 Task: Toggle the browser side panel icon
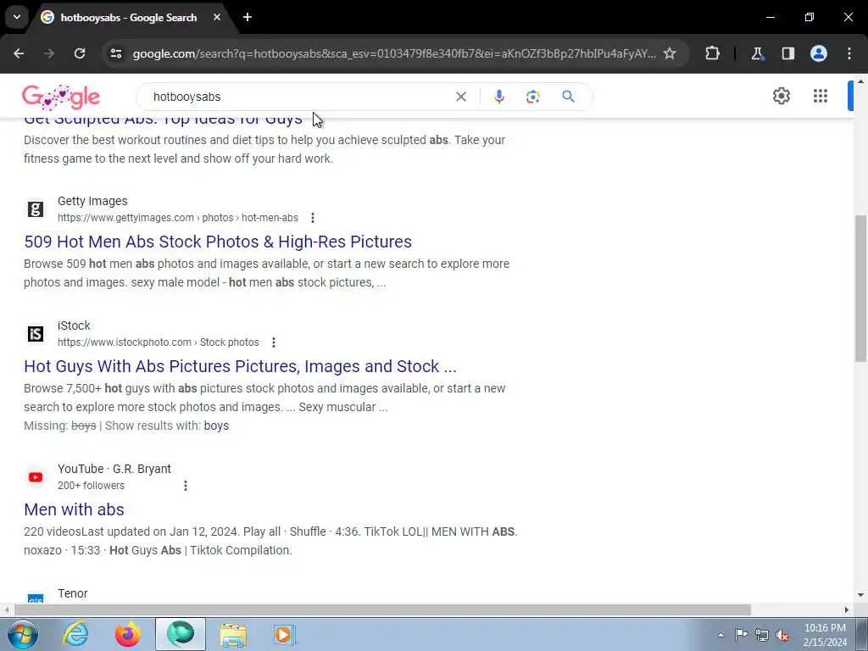pyautogui.click(x=788, y=53)
